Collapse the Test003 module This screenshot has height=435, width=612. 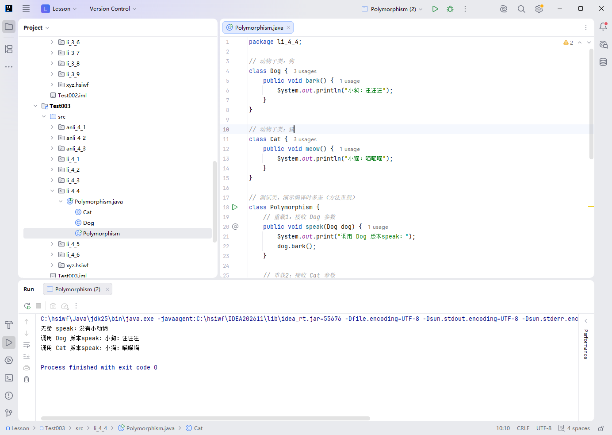(x=35, y=106)
